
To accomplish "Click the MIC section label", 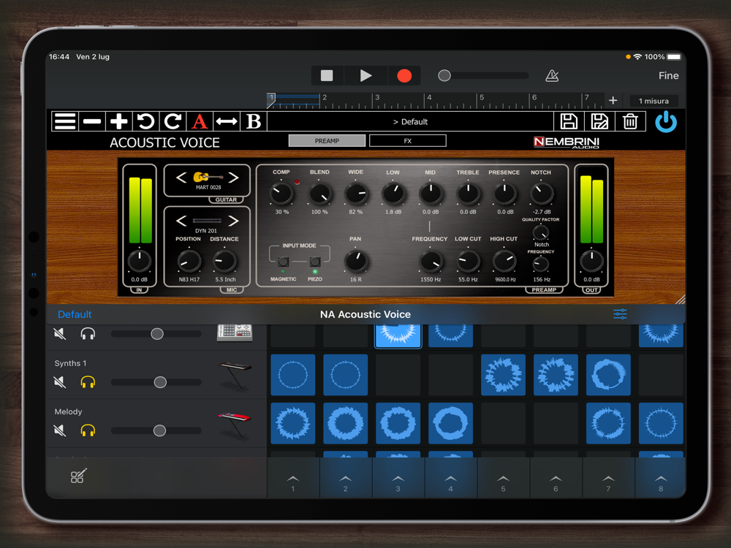I will [232, 290].
